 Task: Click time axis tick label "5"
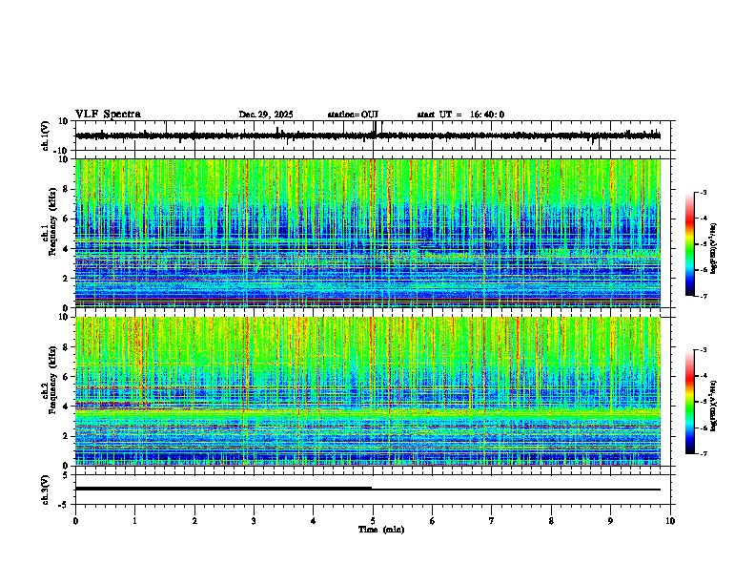[373, 521]
